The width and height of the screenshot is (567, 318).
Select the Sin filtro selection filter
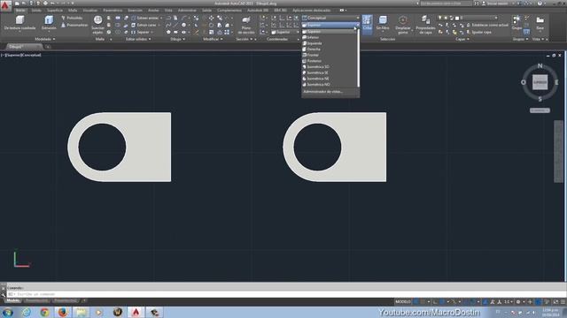[383, 23]
